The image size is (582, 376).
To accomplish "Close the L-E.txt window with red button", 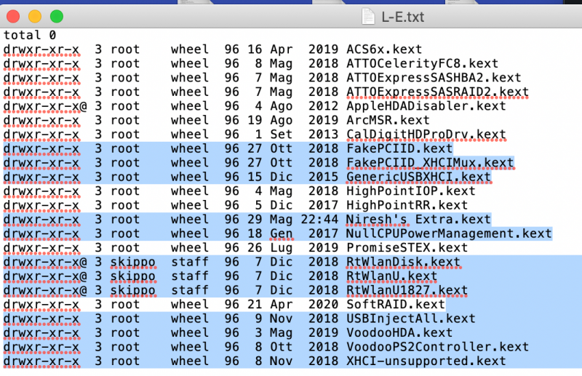I will point(13,16).
